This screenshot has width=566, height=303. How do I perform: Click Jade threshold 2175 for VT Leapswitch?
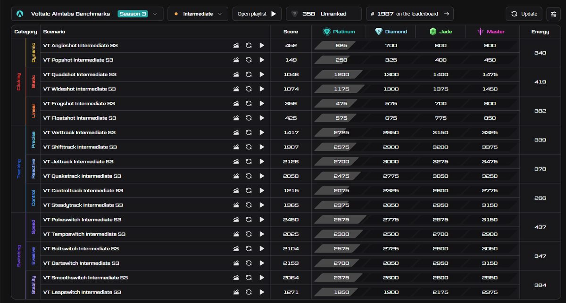click(x=441, y=292)
